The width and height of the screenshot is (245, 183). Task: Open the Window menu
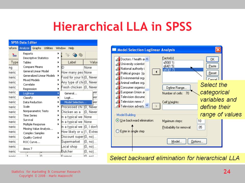[x=61, y=48]
